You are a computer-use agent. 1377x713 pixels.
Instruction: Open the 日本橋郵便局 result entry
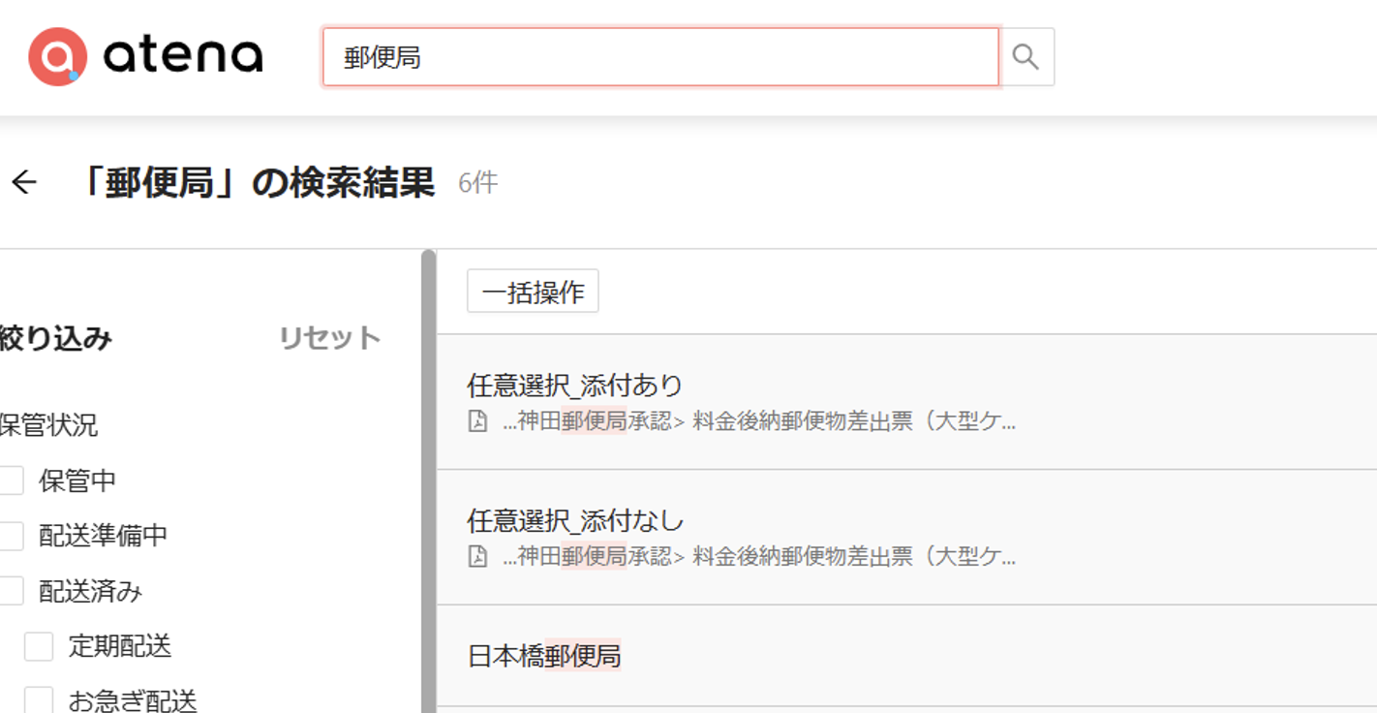coord(546,656)
